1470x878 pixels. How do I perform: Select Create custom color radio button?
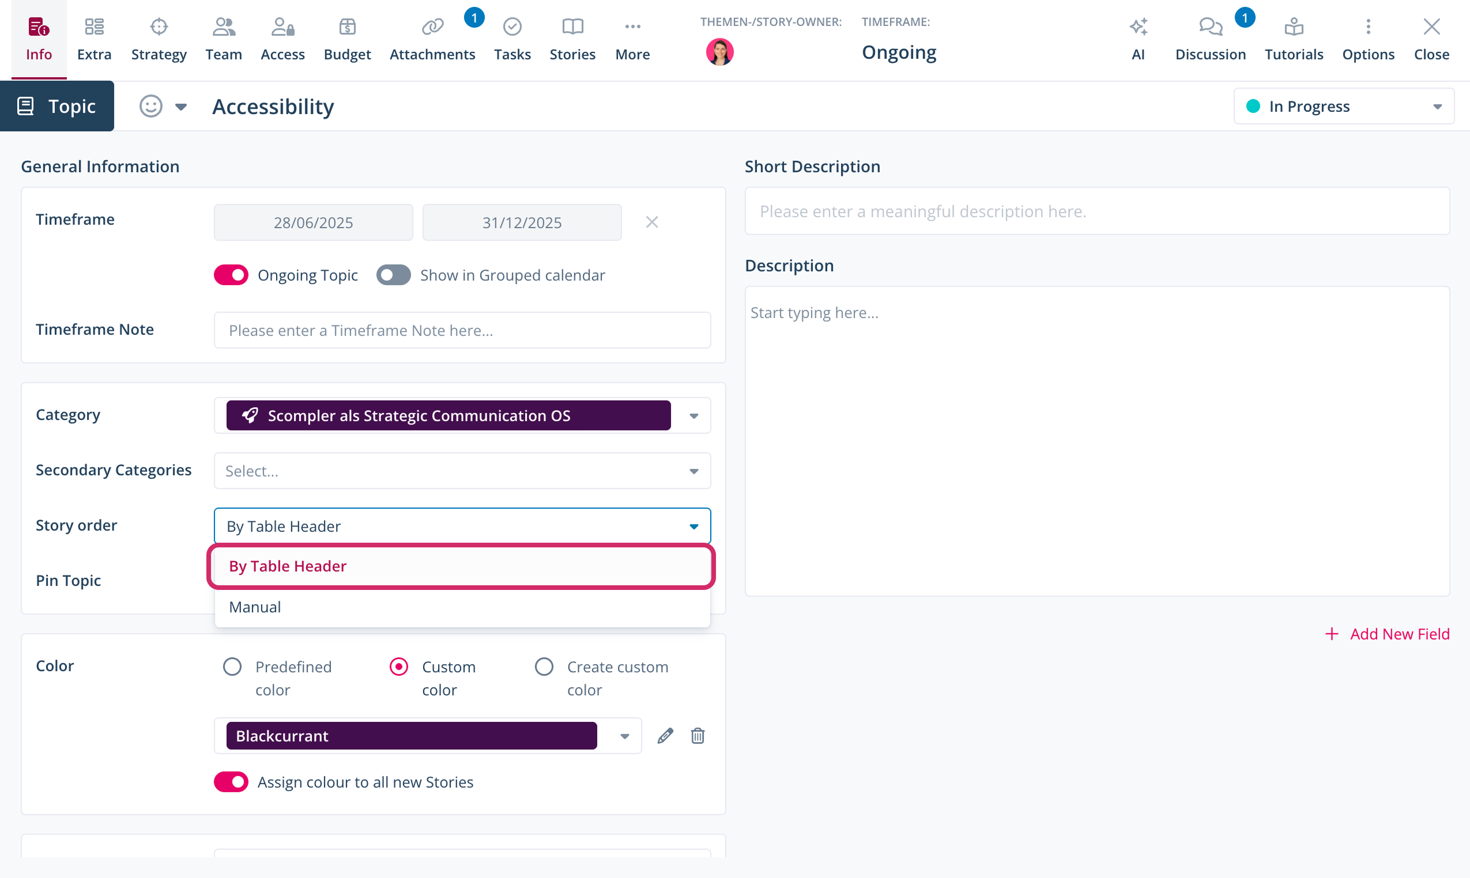click(x=544, y=667)
